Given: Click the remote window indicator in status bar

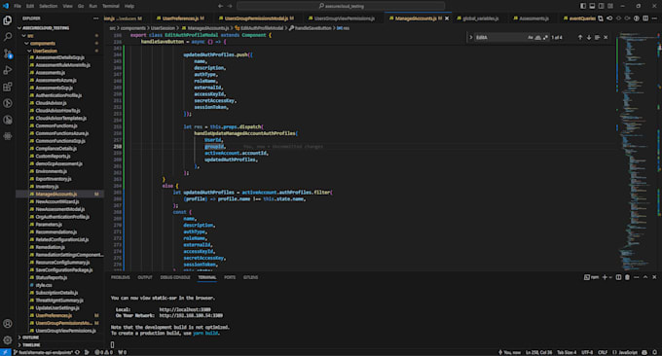Looking at the screenshot, I should [x=5, y=352].
